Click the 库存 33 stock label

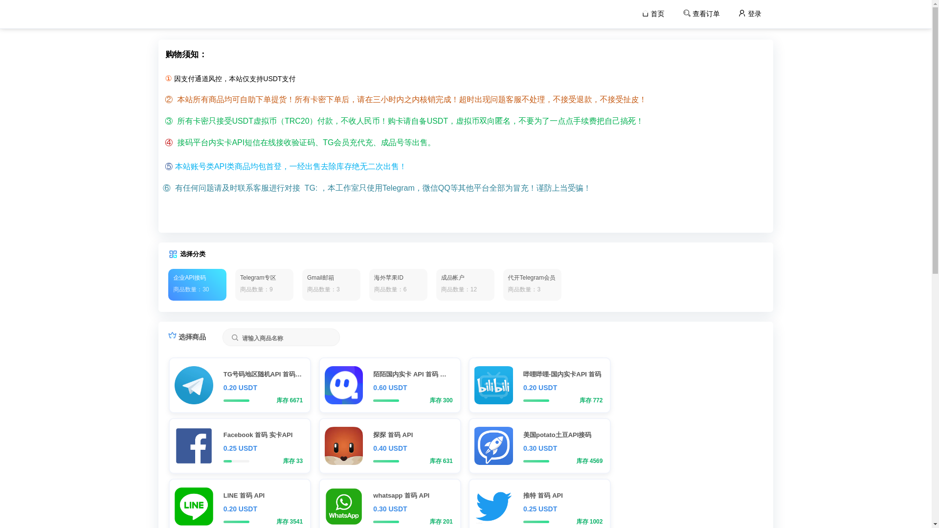(x=292, y=461)
